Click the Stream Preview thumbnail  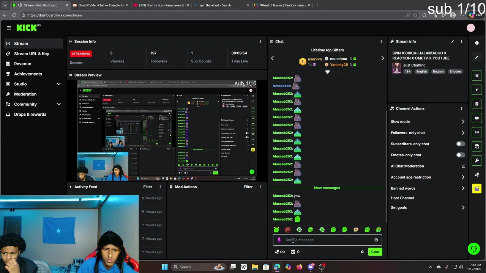click(x=167, y=131)
